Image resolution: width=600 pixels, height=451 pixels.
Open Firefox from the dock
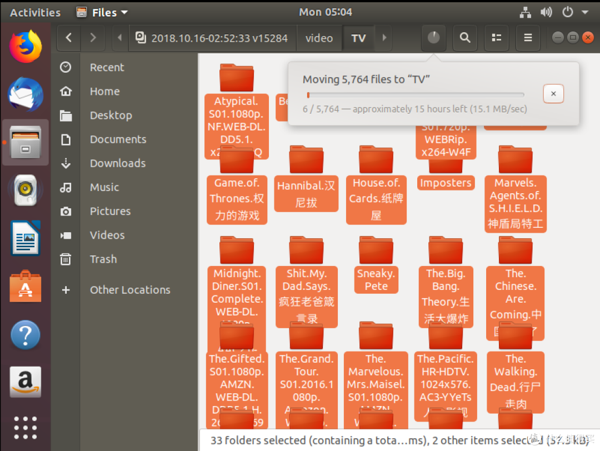tap(25, 47)
